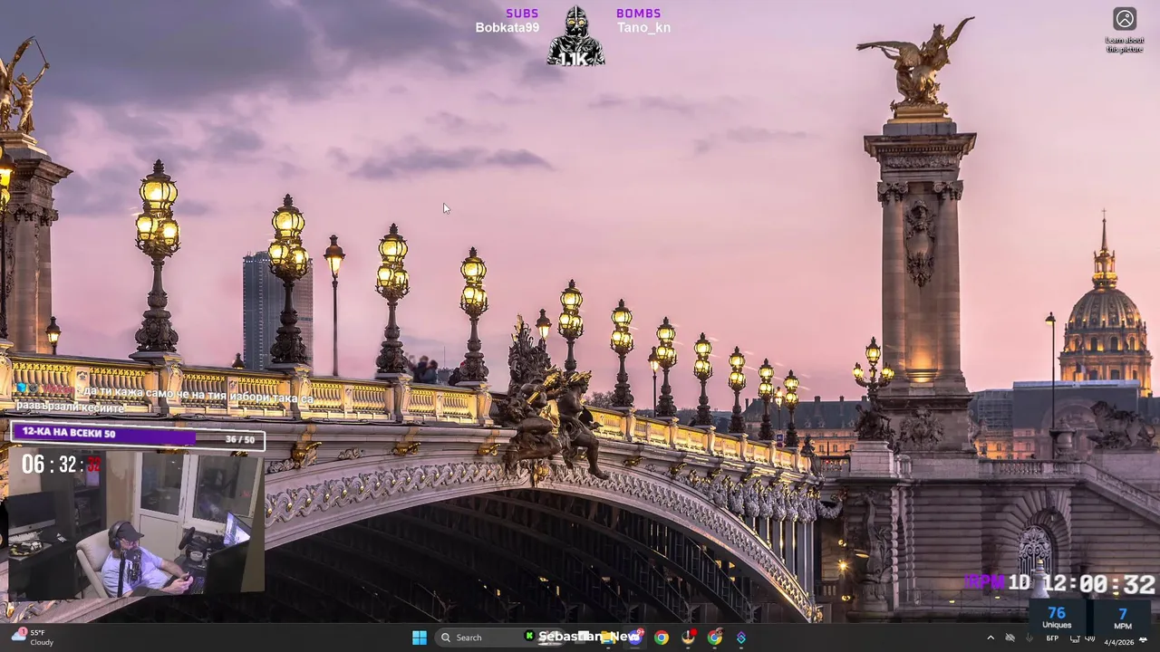Click the 7 MPM stat box
Screen dimensions: 1160x652
tap(1123, 618)
